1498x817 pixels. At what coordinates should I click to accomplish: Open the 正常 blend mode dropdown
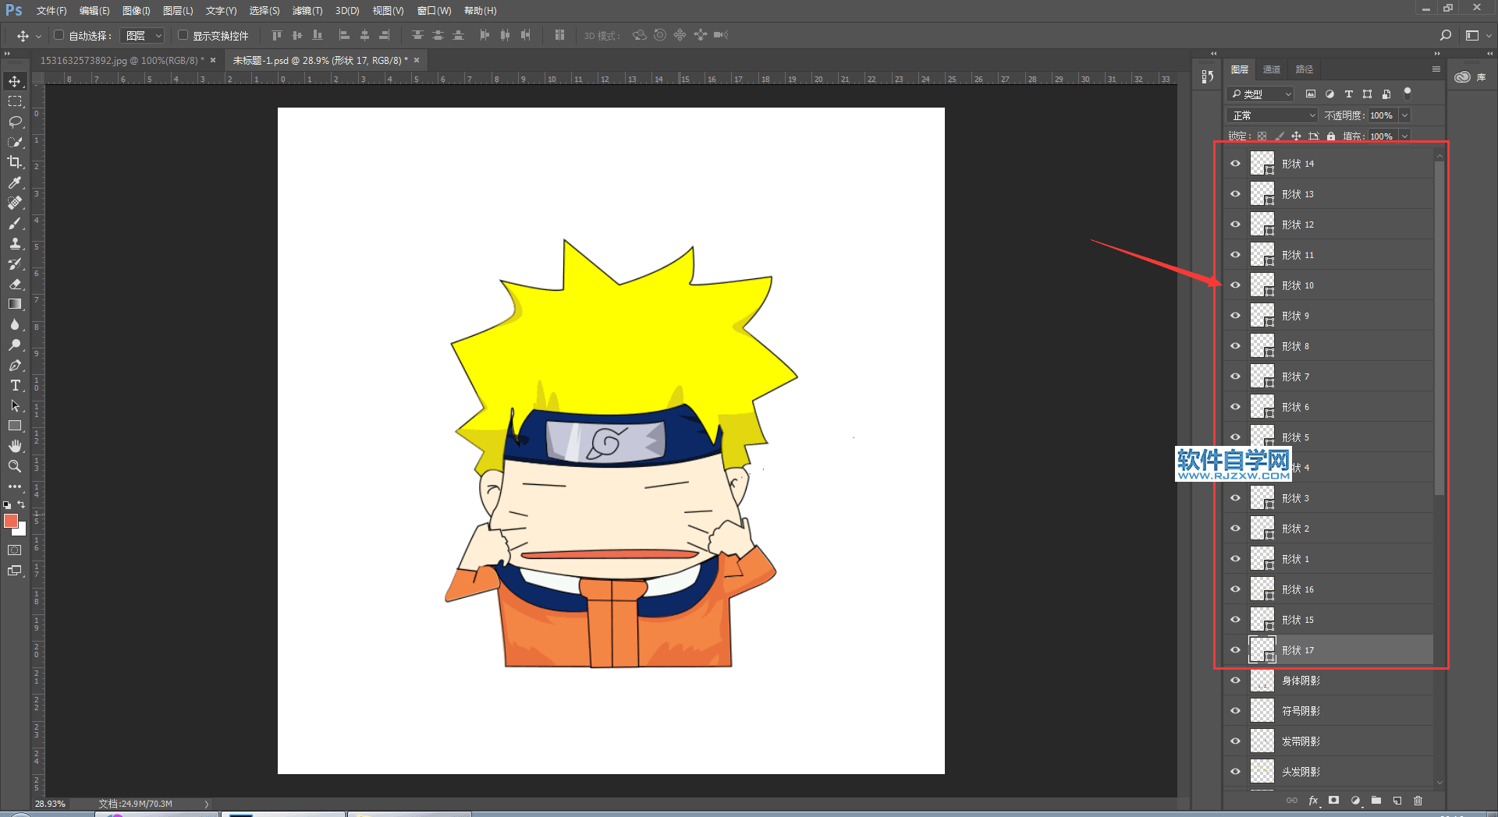[1273, 115]
